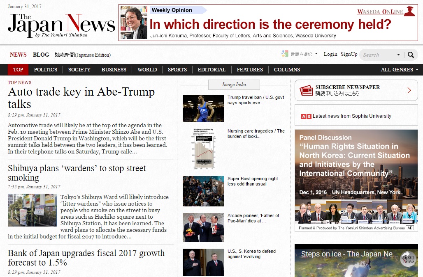
Task: Open the SOCIETY section
Action: [x=79, y=70]
